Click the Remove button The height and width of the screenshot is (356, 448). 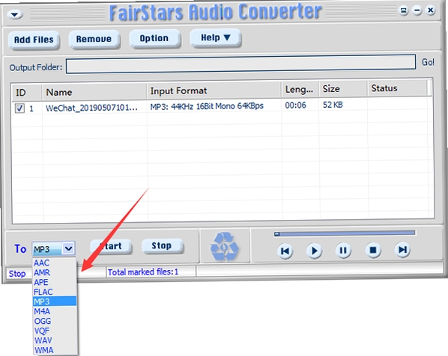94,39
